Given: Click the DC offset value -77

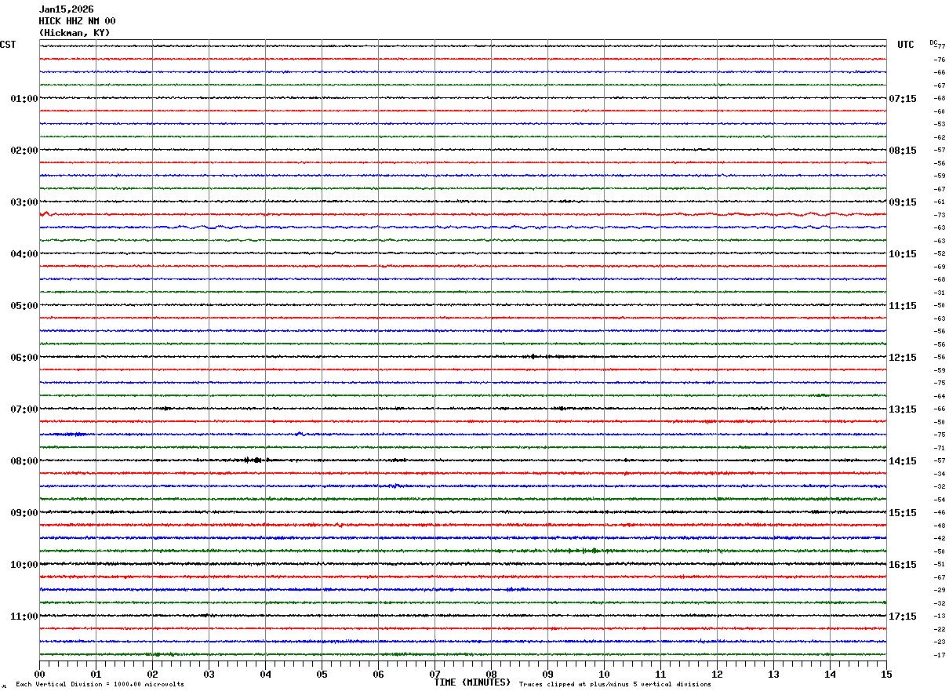Looking at the screenshot, I should click(x=940, y=47).
